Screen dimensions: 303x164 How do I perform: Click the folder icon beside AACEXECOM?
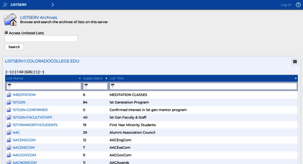pyautogui.click(x=9, y=147)
